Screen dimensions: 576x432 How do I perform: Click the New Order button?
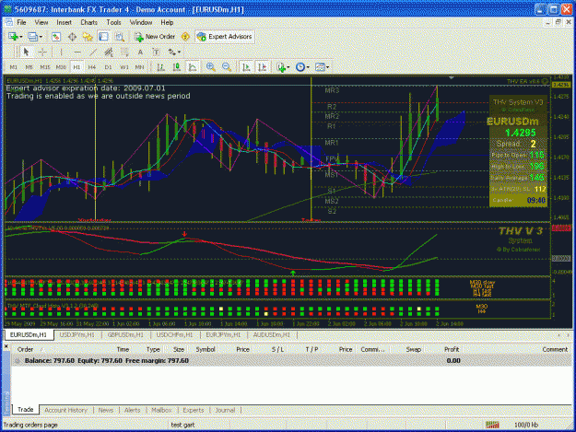point(155,37)
